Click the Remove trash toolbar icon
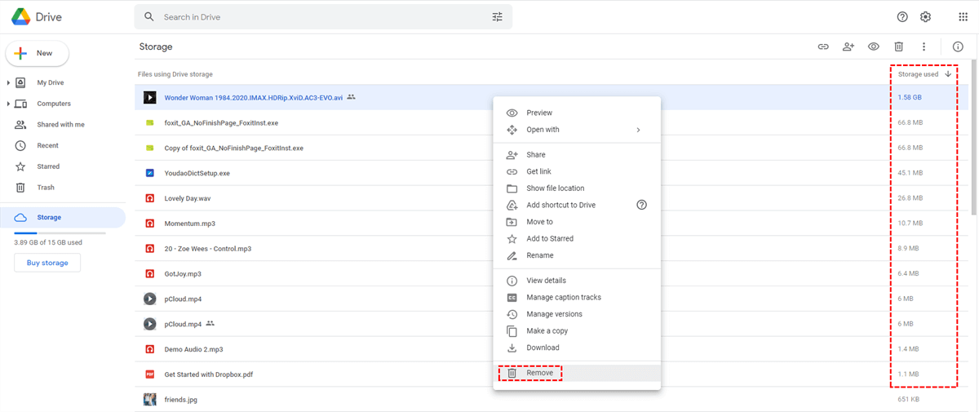The height and width of the screenshot is (412, 979). coord(899,47)
